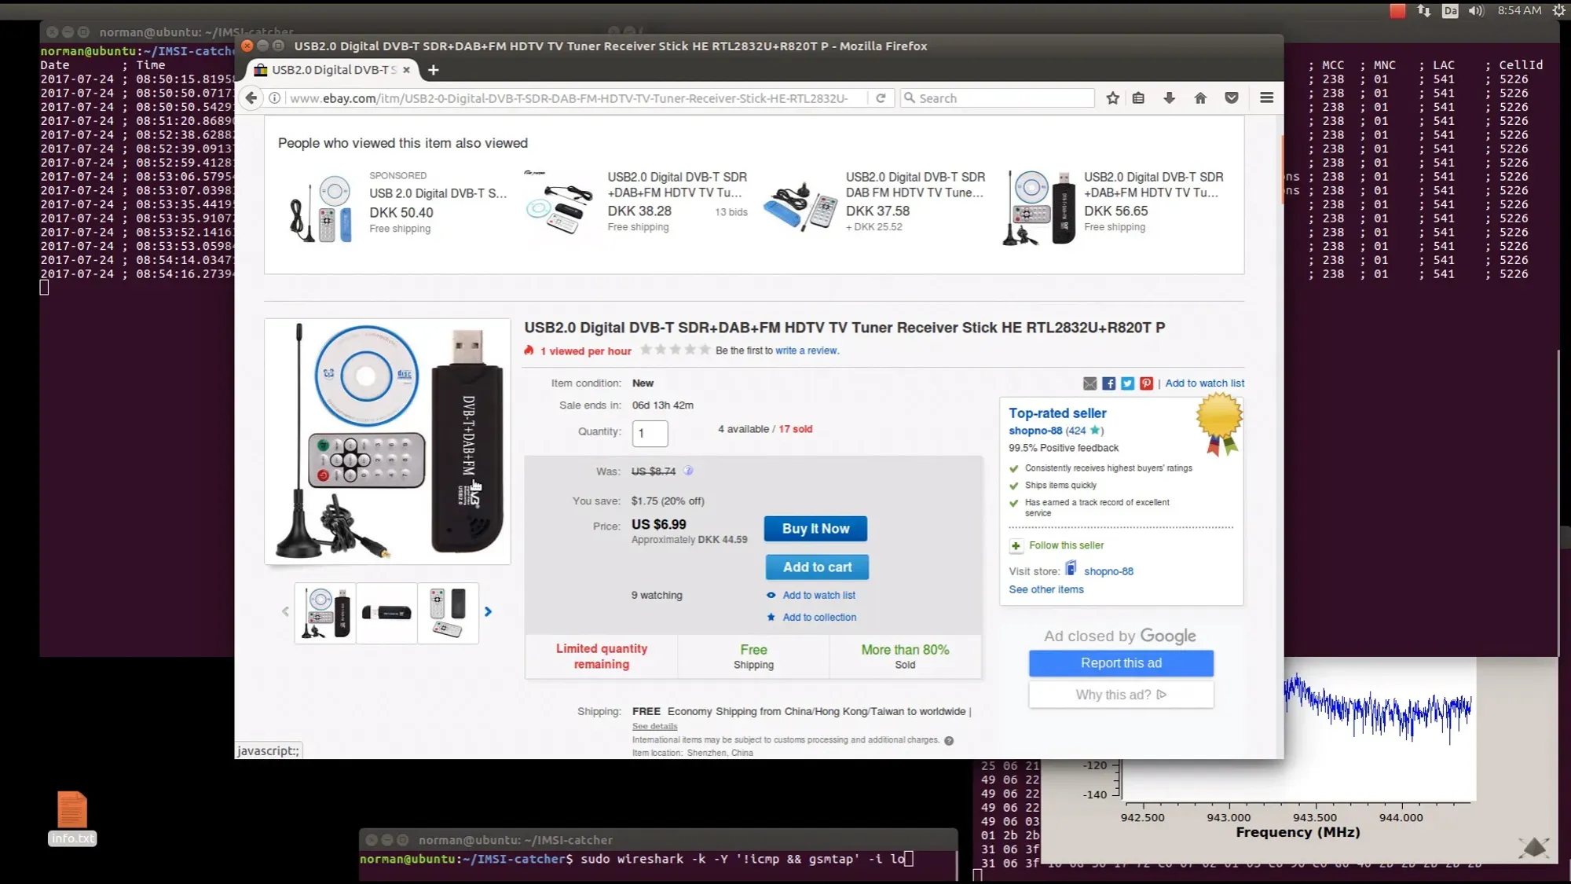Focus the Firefox Search box
1571x884 pixels.
998,98
